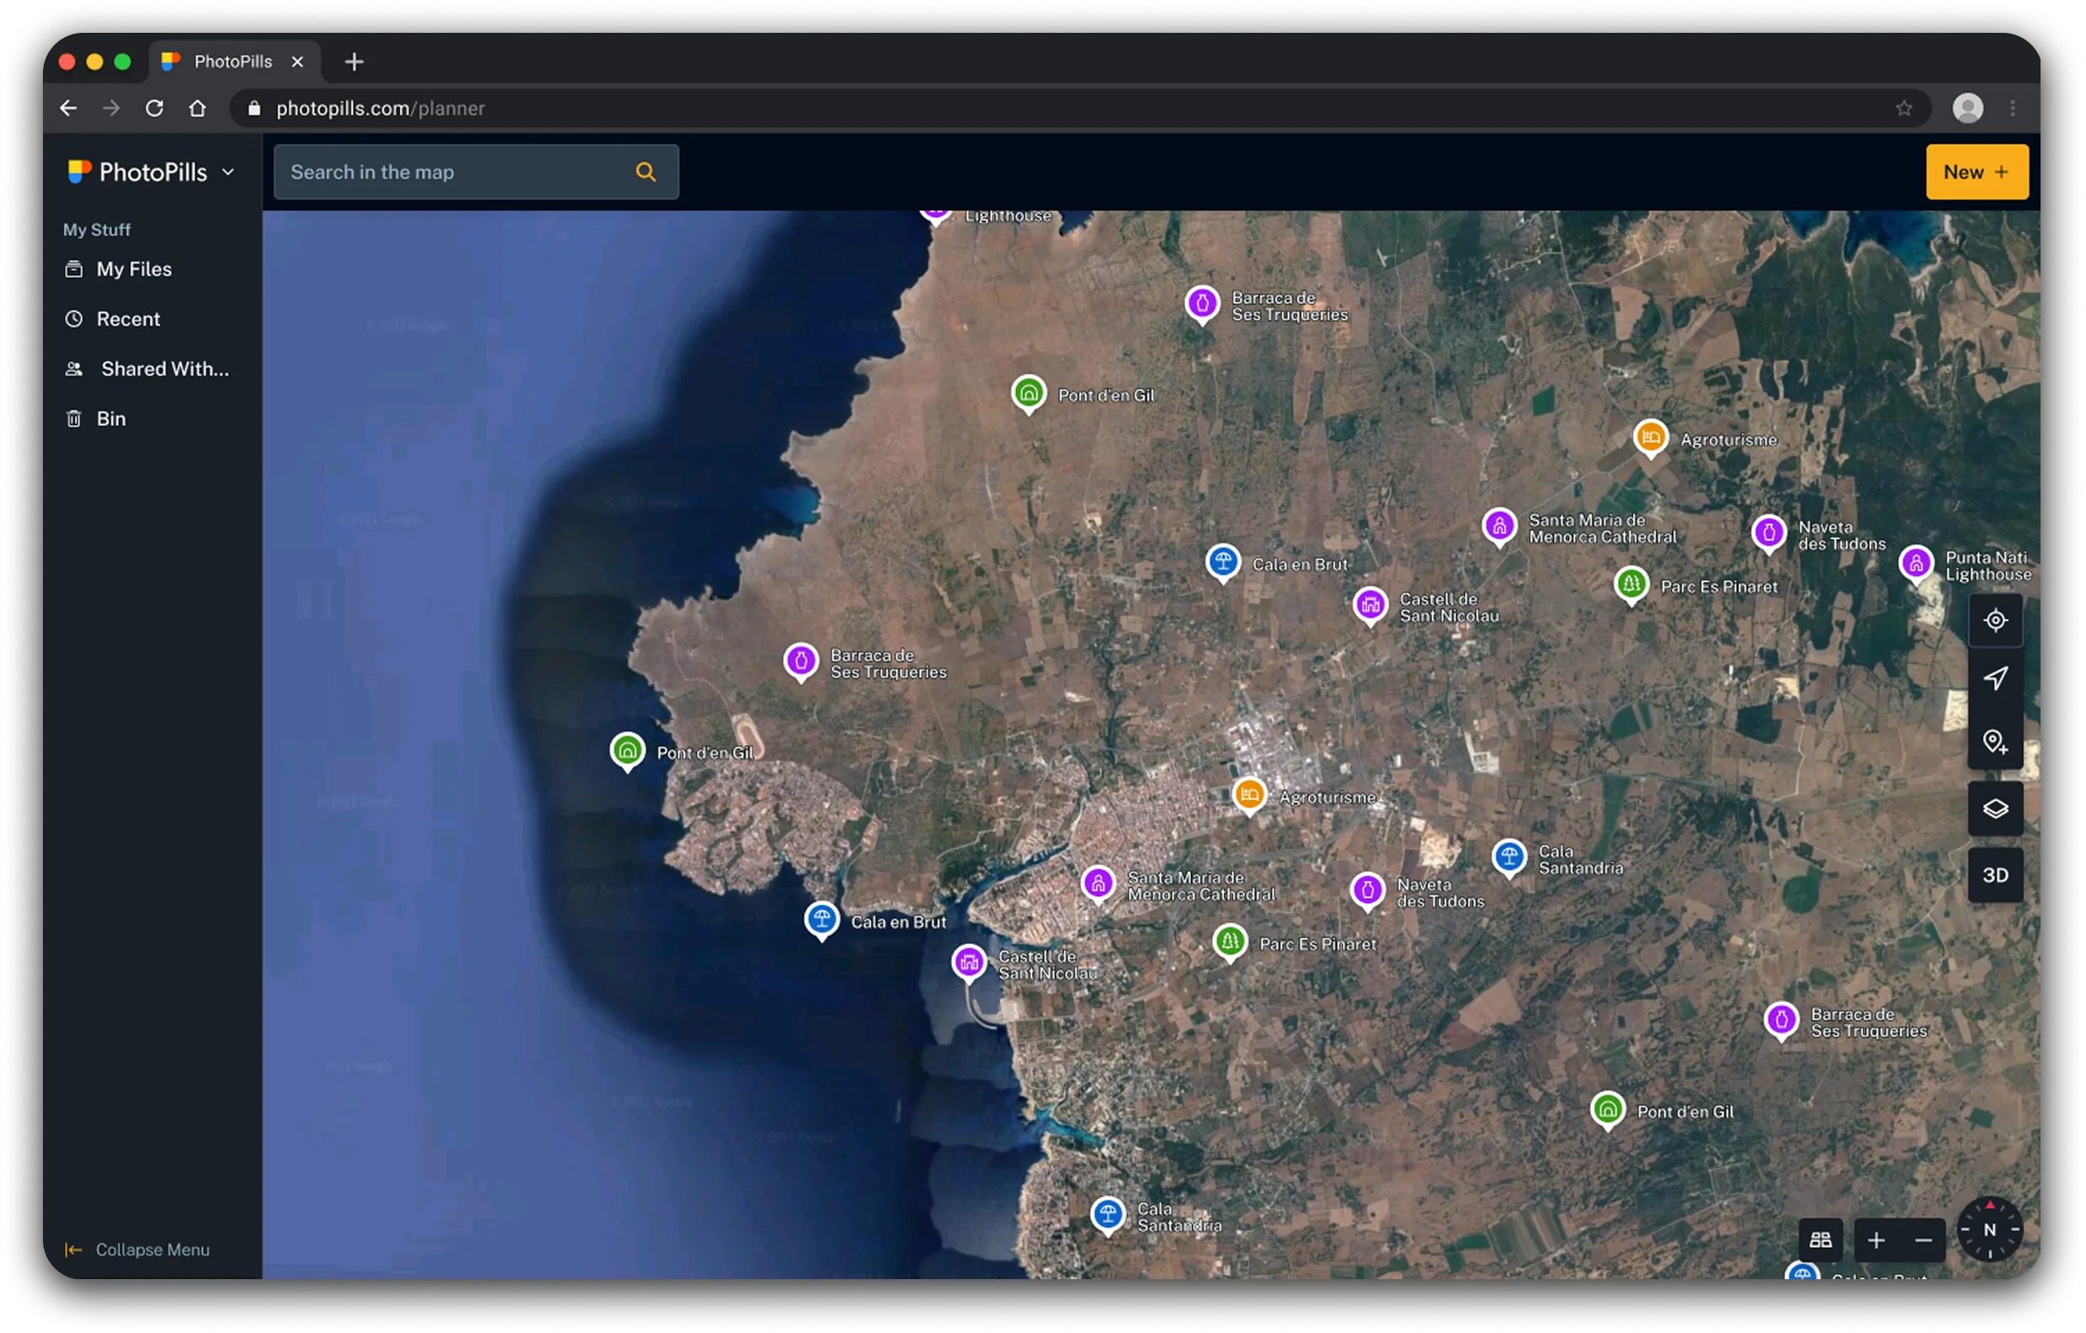Select the orange Agroturisme pin near city center

[1249, 795]
